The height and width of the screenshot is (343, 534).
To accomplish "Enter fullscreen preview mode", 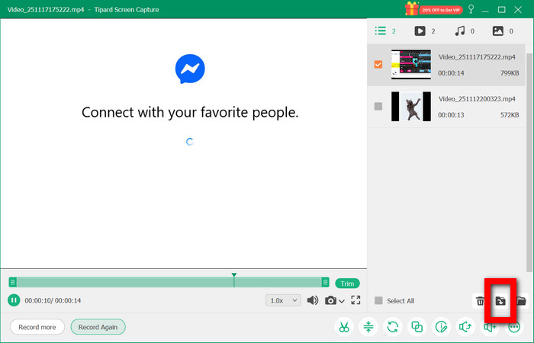I will pyautogui.click(x=355, y=300).
